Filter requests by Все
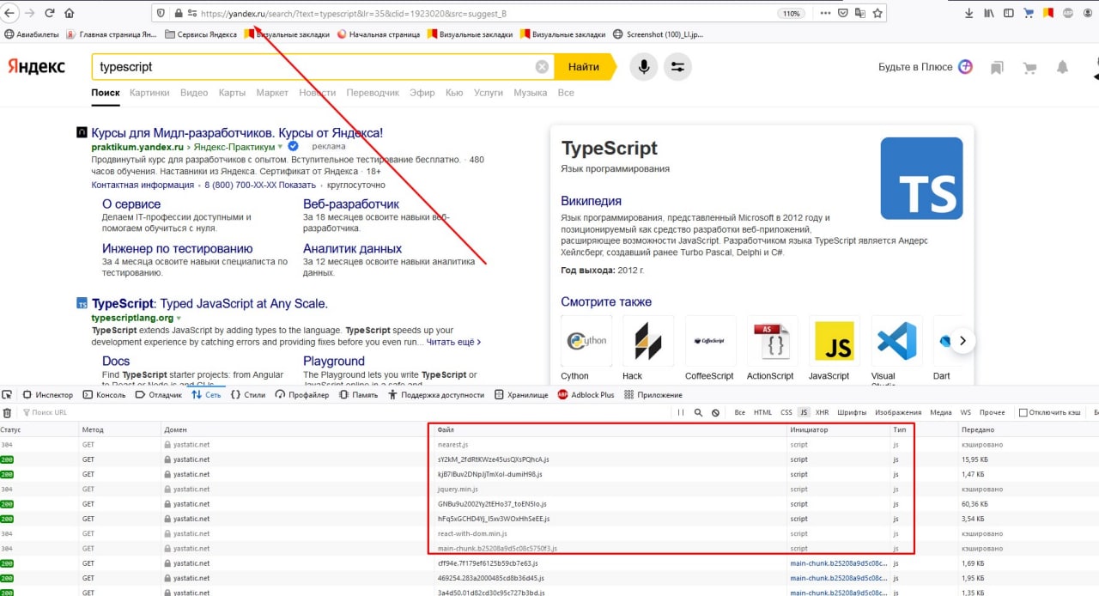 tap(740, 413)
